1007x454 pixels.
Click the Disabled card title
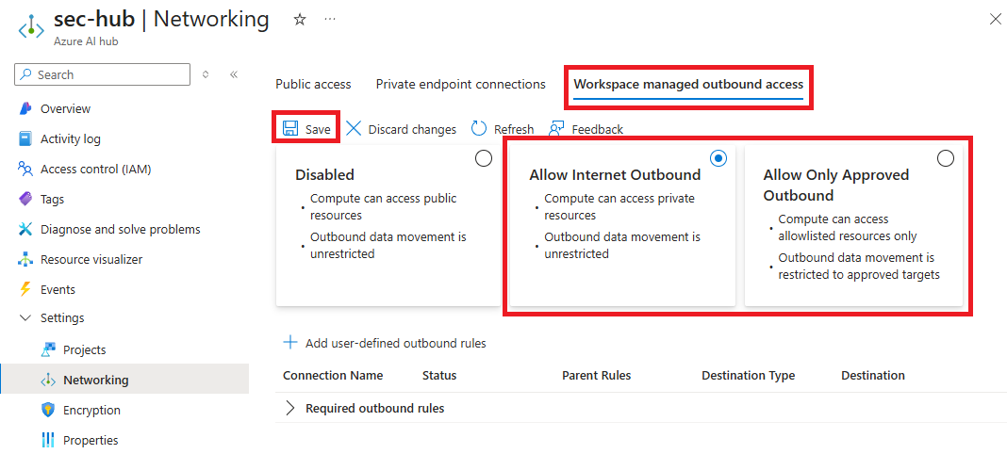[x=325, y=175]
